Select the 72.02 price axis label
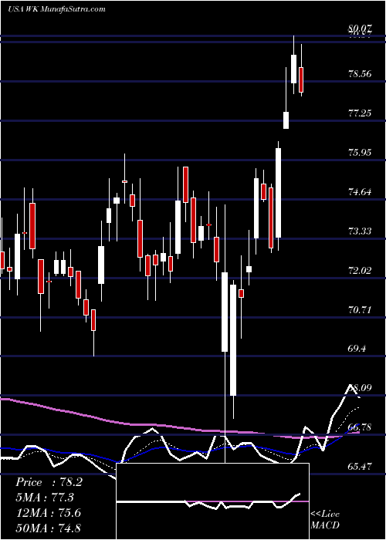Viewport: 386px width, 540px height. [x=361, y=270]
